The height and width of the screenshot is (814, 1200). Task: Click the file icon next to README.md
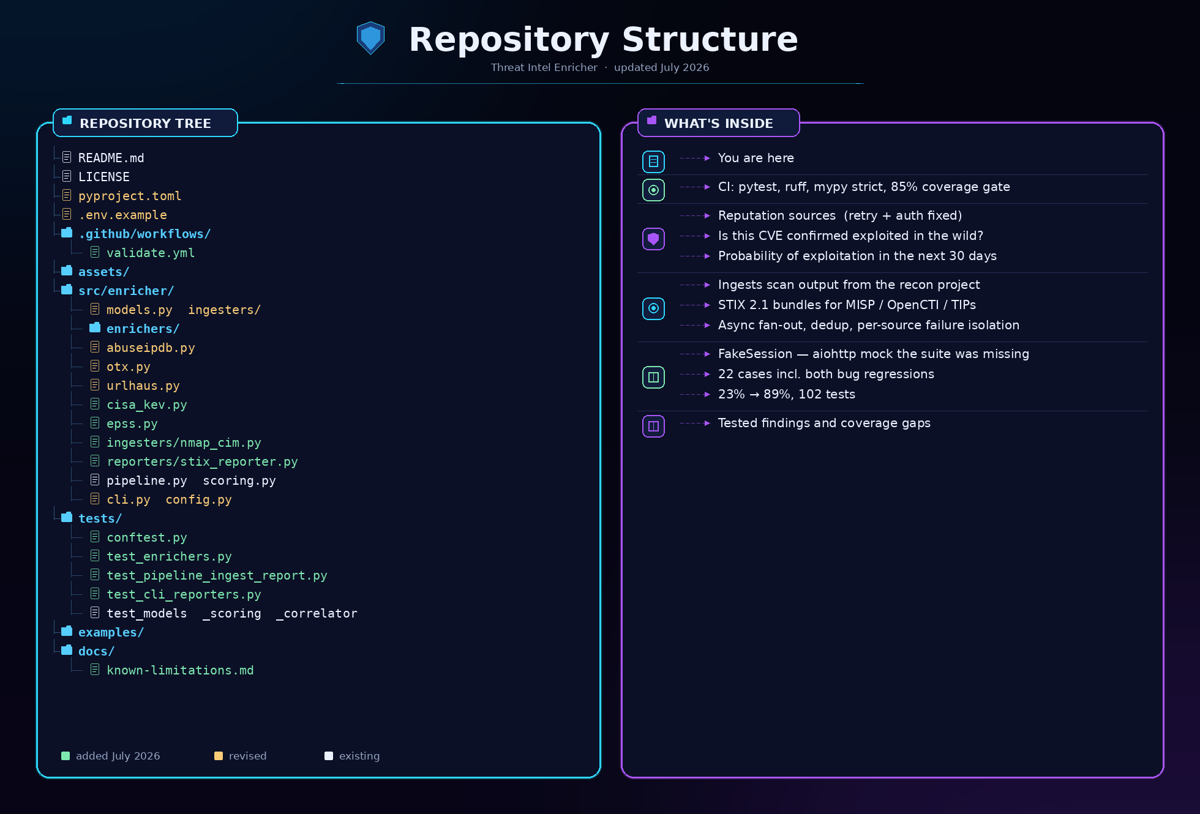pos(67,157)
